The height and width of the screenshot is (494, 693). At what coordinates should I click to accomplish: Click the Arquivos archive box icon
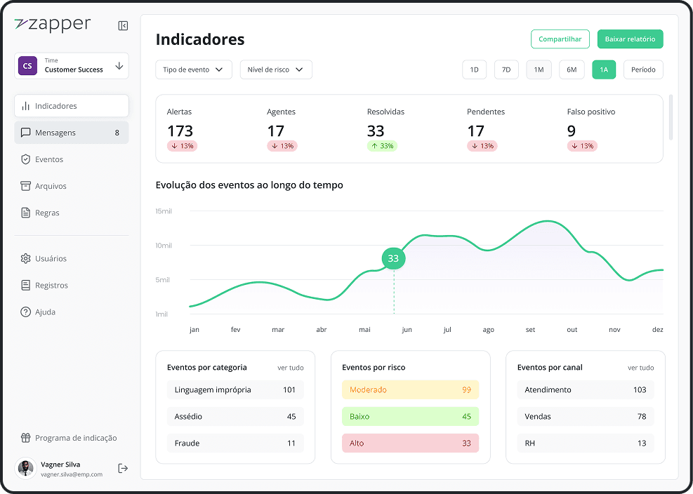pos(26,186)
